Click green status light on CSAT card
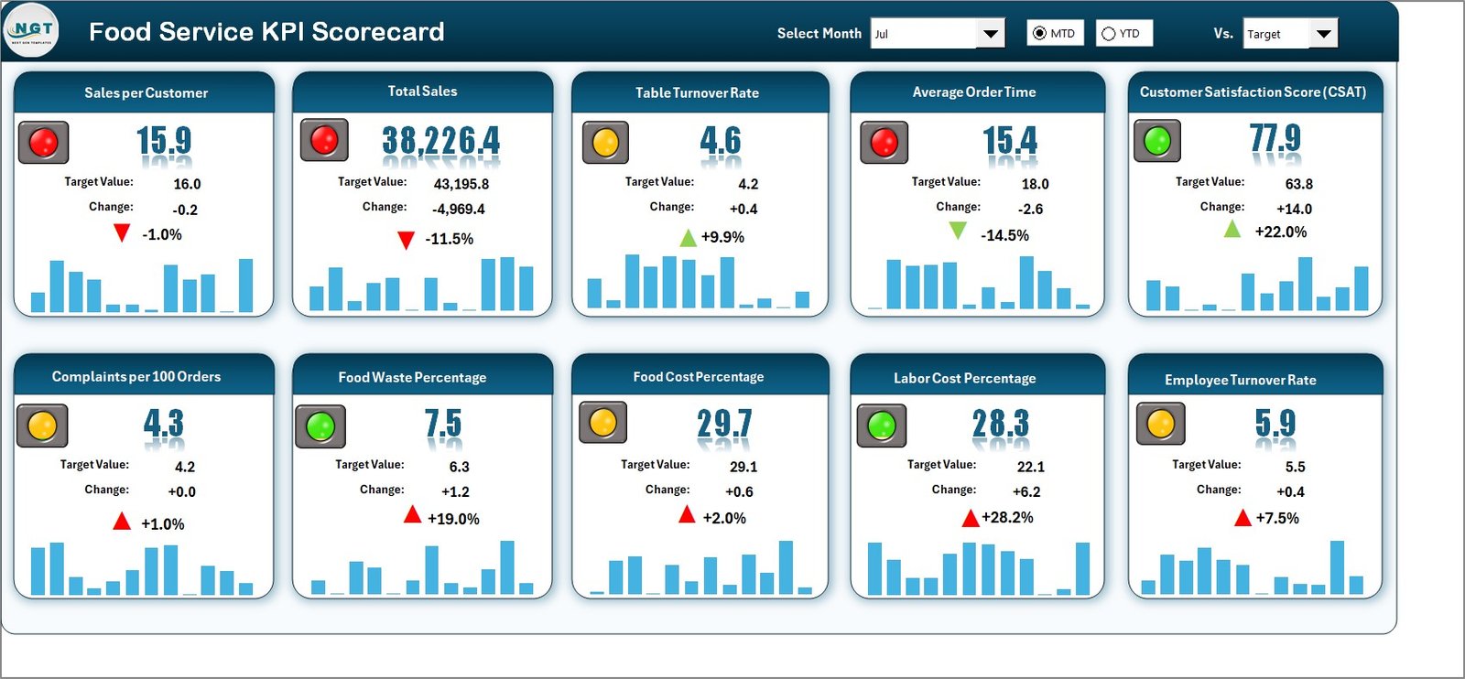The width and height of the screenshot is (1465, 679). pos(1157,141)
